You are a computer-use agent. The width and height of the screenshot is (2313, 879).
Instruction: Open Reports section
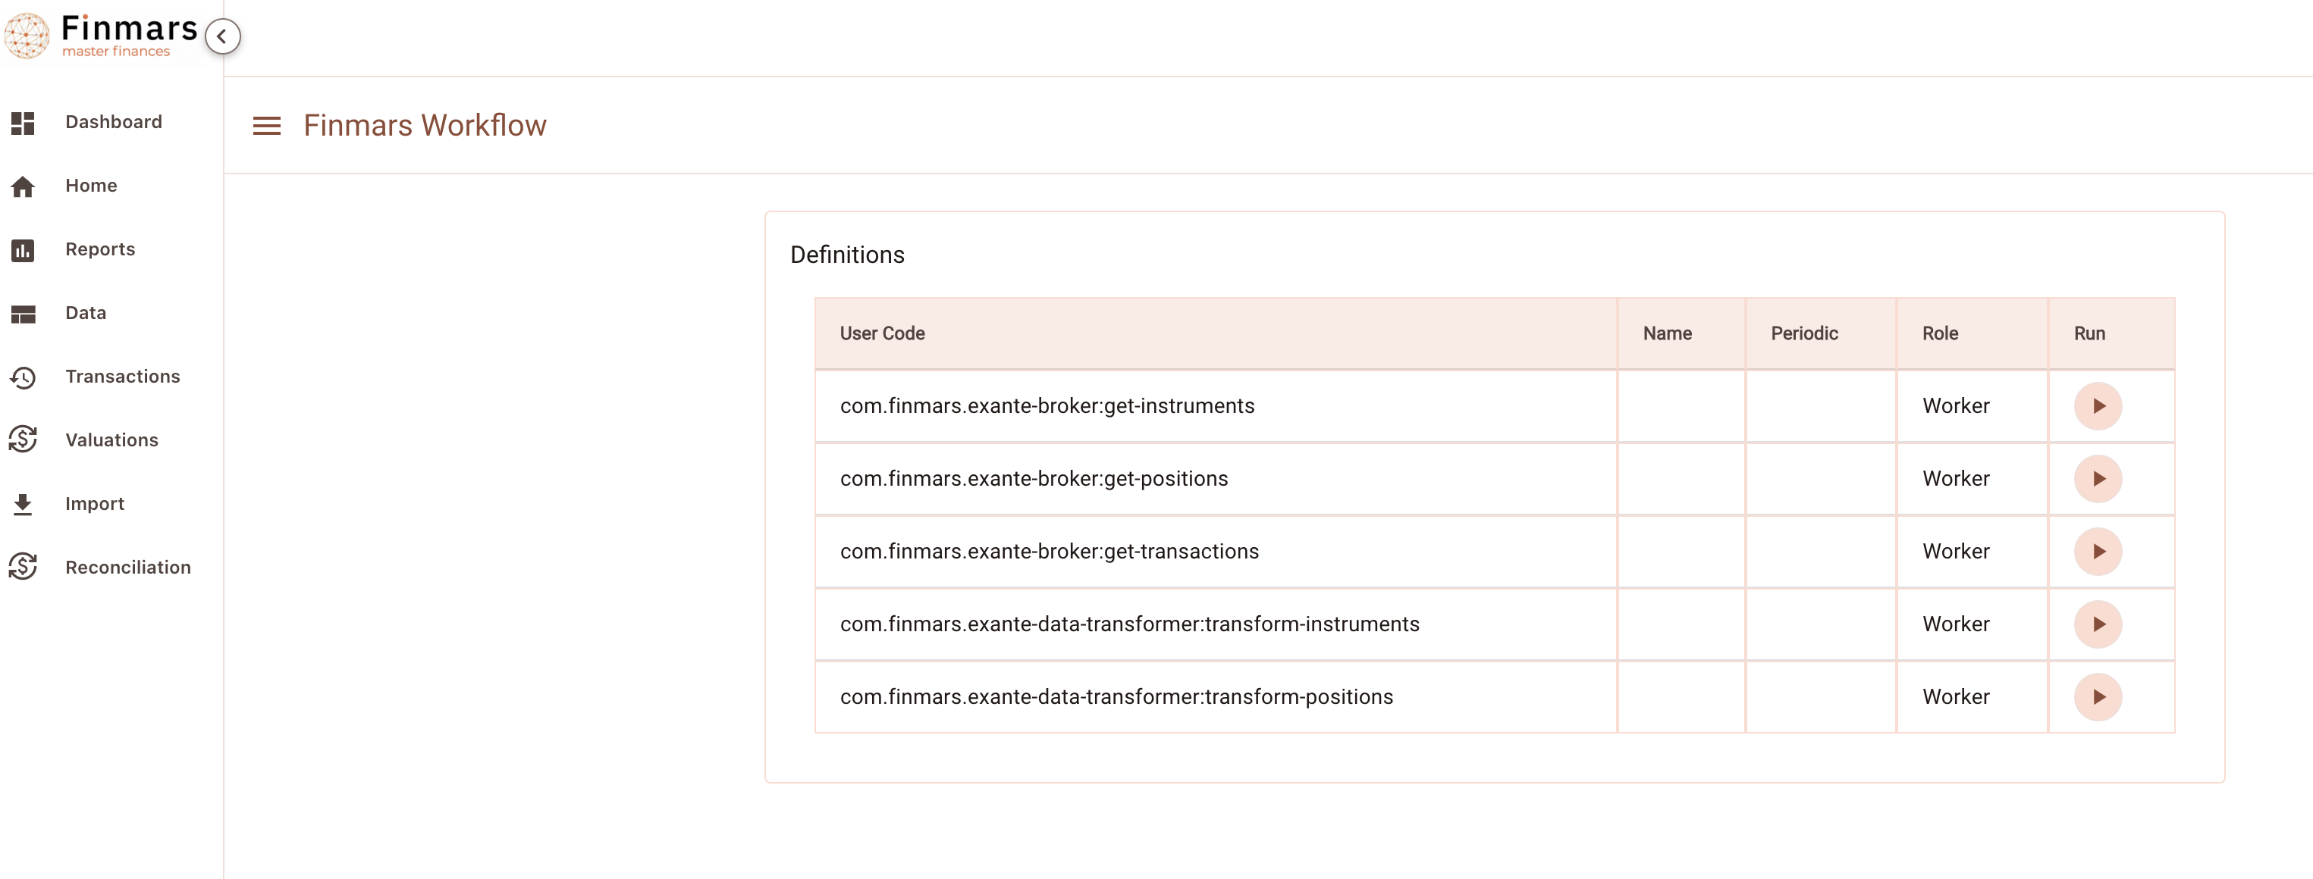pyautogui.click(x=99, y=249)
